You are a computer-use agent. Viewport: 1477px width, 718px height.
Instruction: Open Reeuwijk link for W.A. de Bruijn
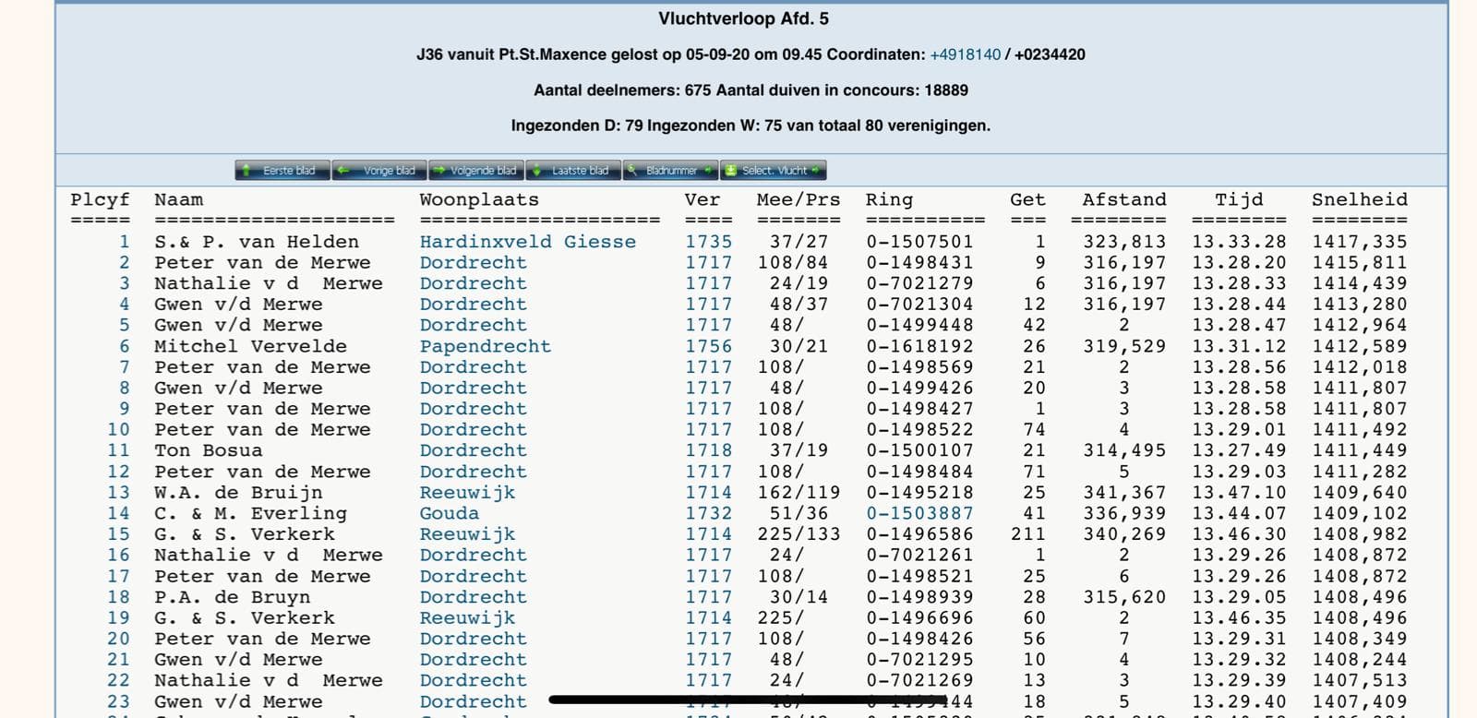467,493
